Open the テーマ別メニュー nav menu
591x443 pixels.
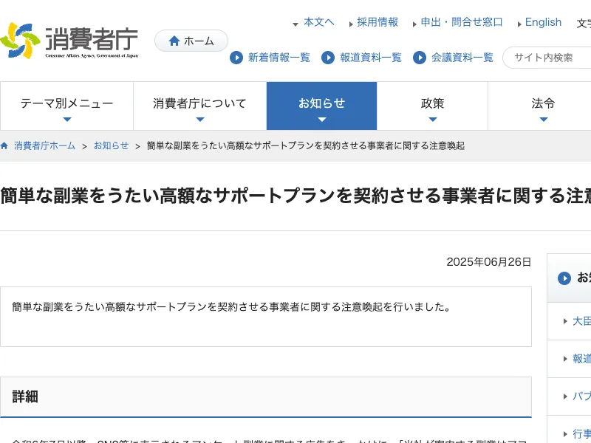coord(66,106)
